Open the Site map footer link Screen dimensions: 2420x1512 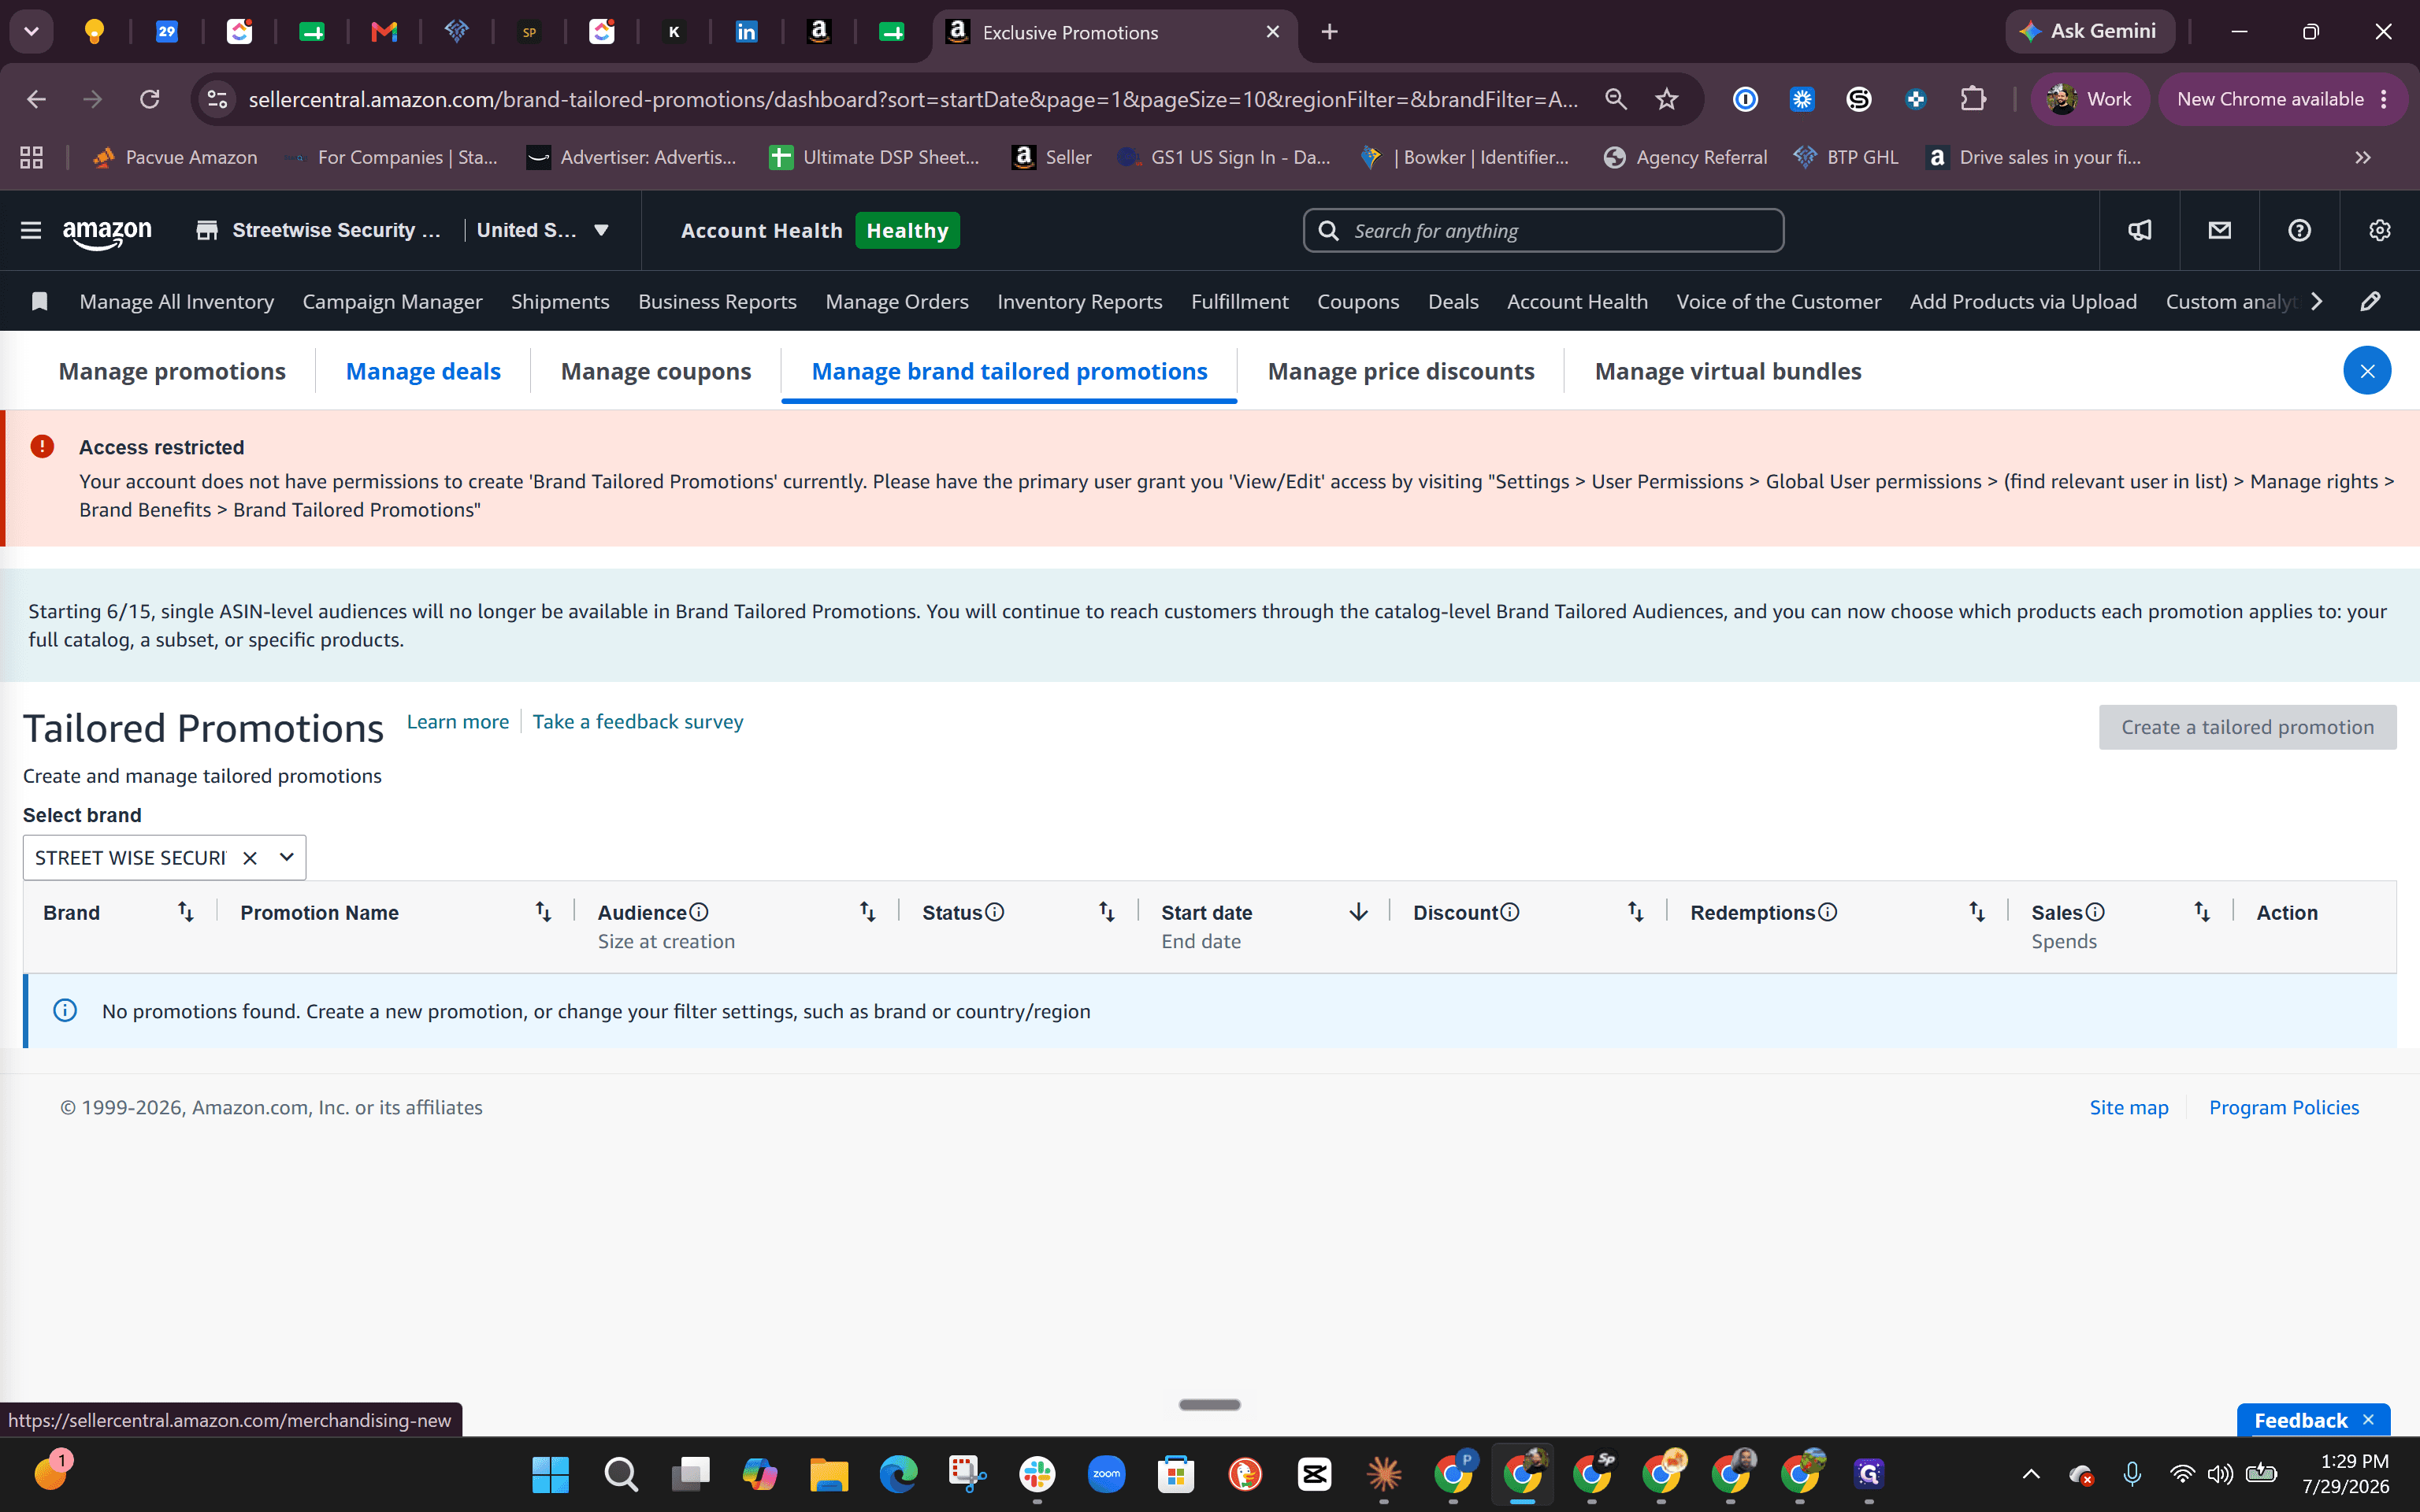(2129, 1107)
